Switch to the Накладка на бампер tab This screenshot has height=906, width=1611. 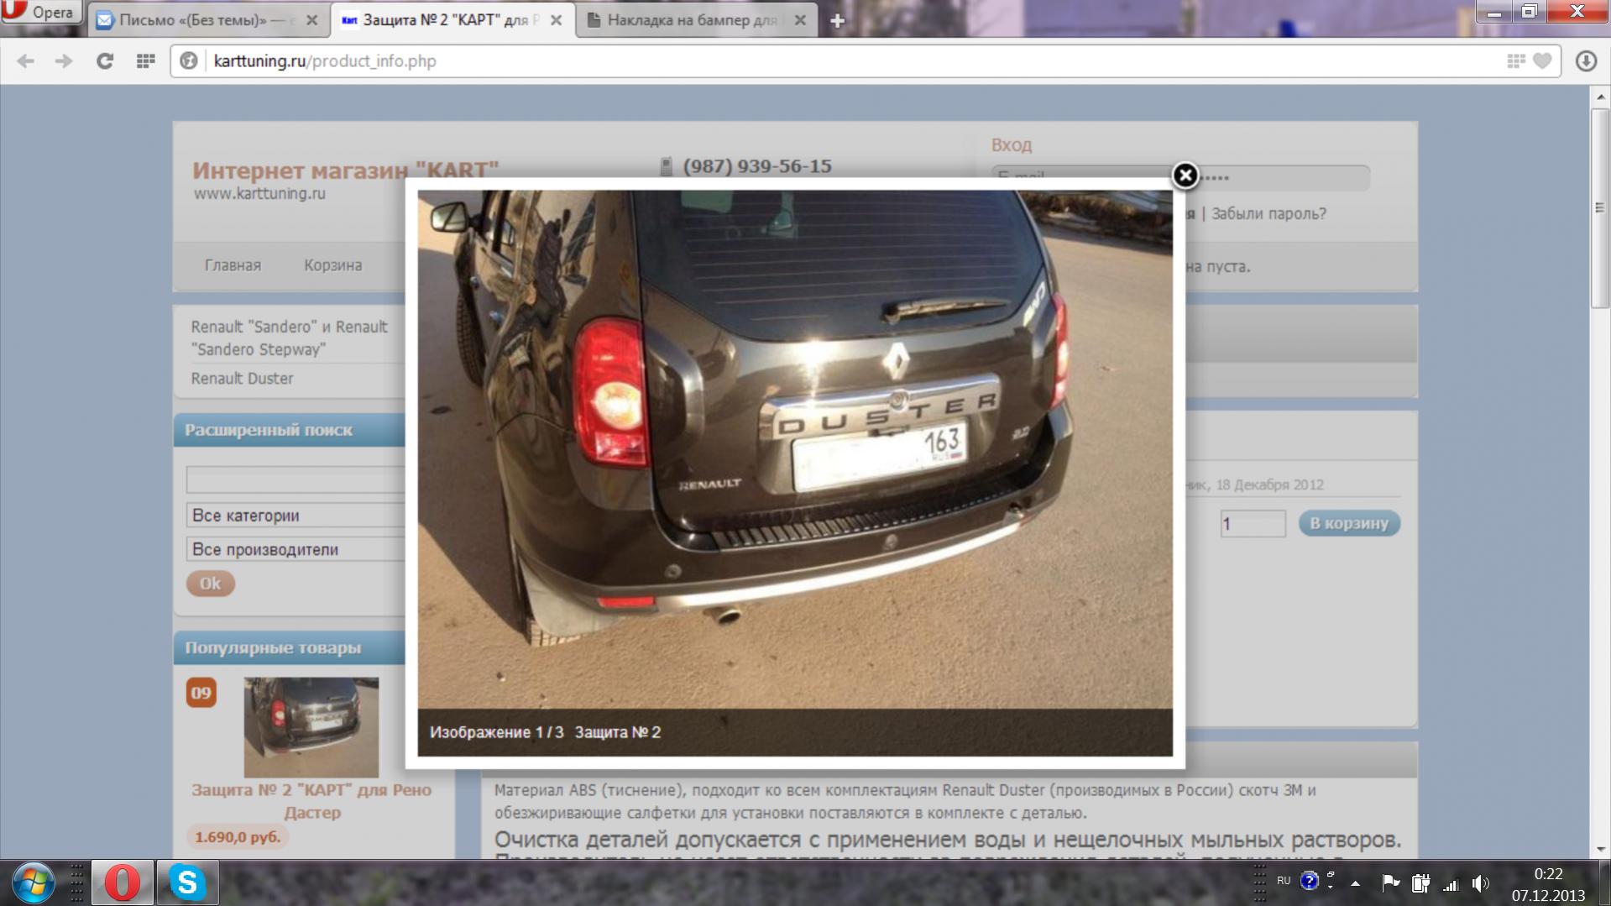coord(691,20)
